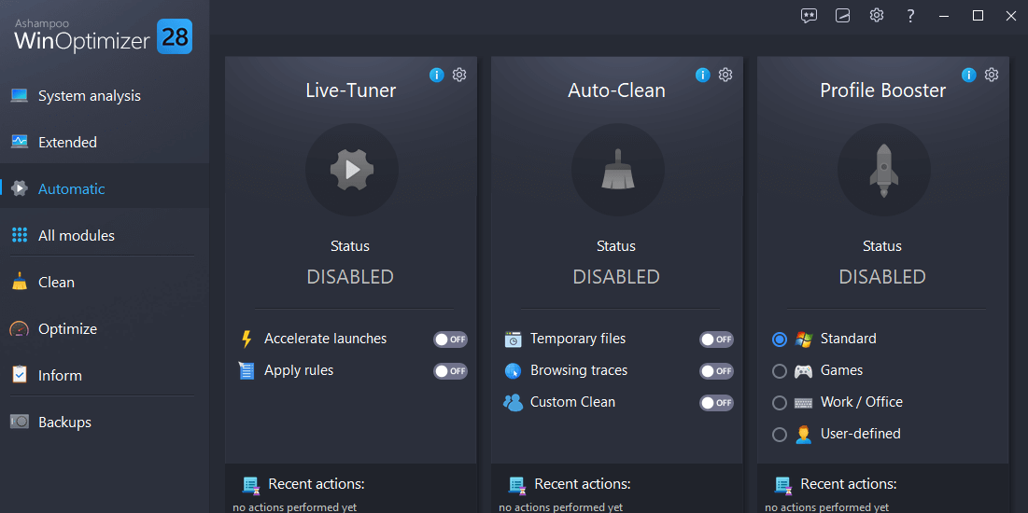Go to the Extended sidebar section
The image size is (1028, 513).
(105, 142)
